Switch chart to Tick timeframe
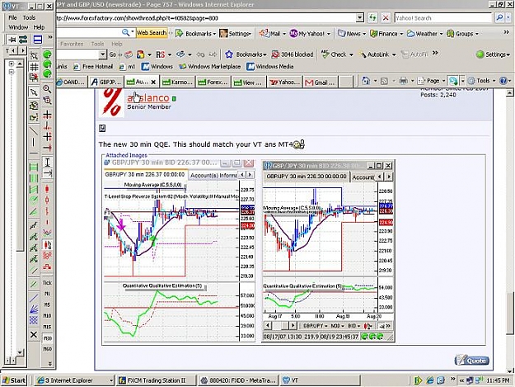515x387 pixels. point(47,282)
